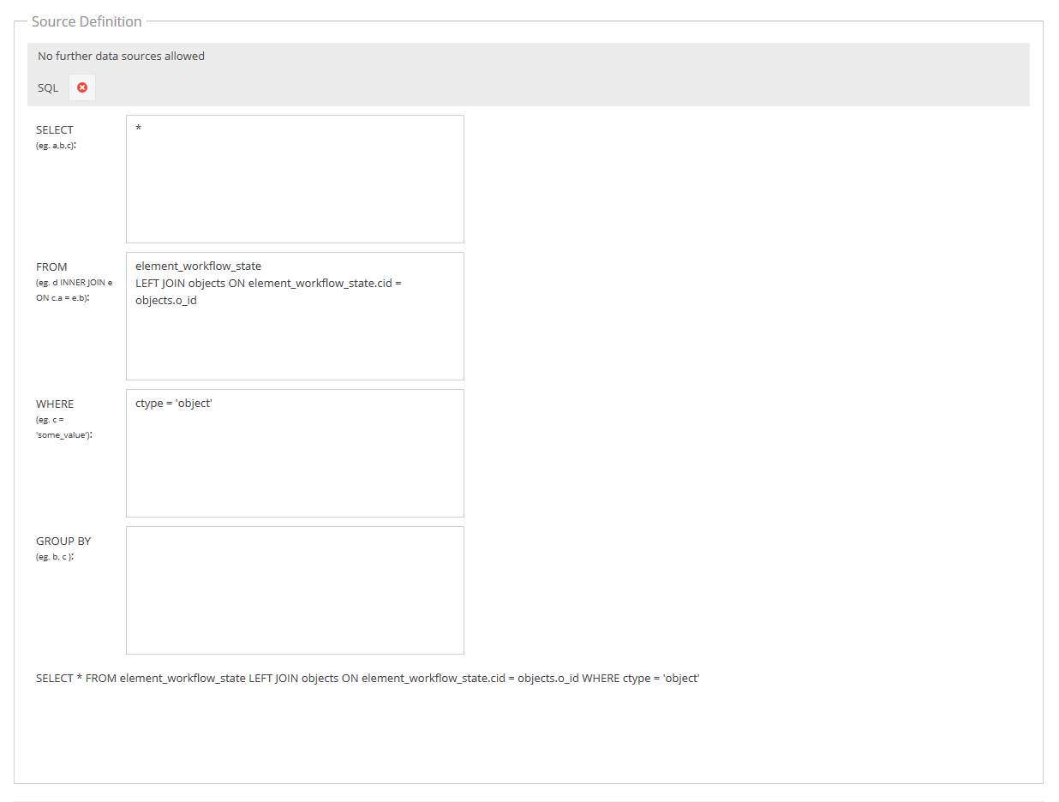Click 'No further data sources allowed' message
Screen dimensions: 1059x802
click(121, 57)
